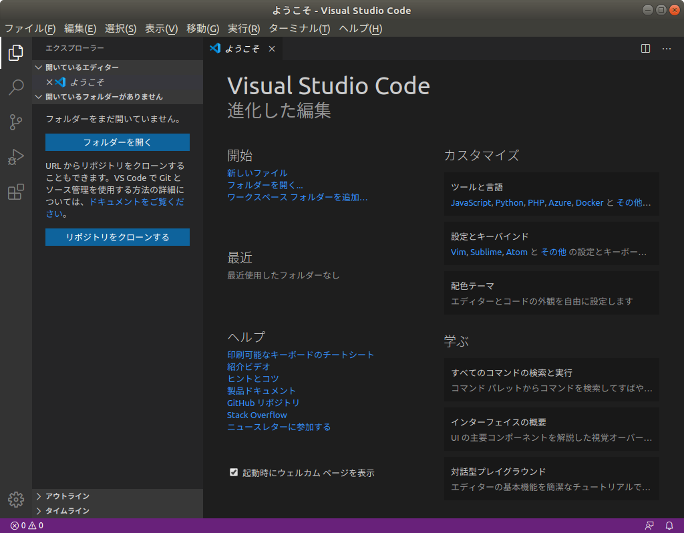684x533 pixels.
Task: Toggle 起動時にウェルカム ページを表示 checkbox
Action: pyautogui.click(x=234, y=472)
